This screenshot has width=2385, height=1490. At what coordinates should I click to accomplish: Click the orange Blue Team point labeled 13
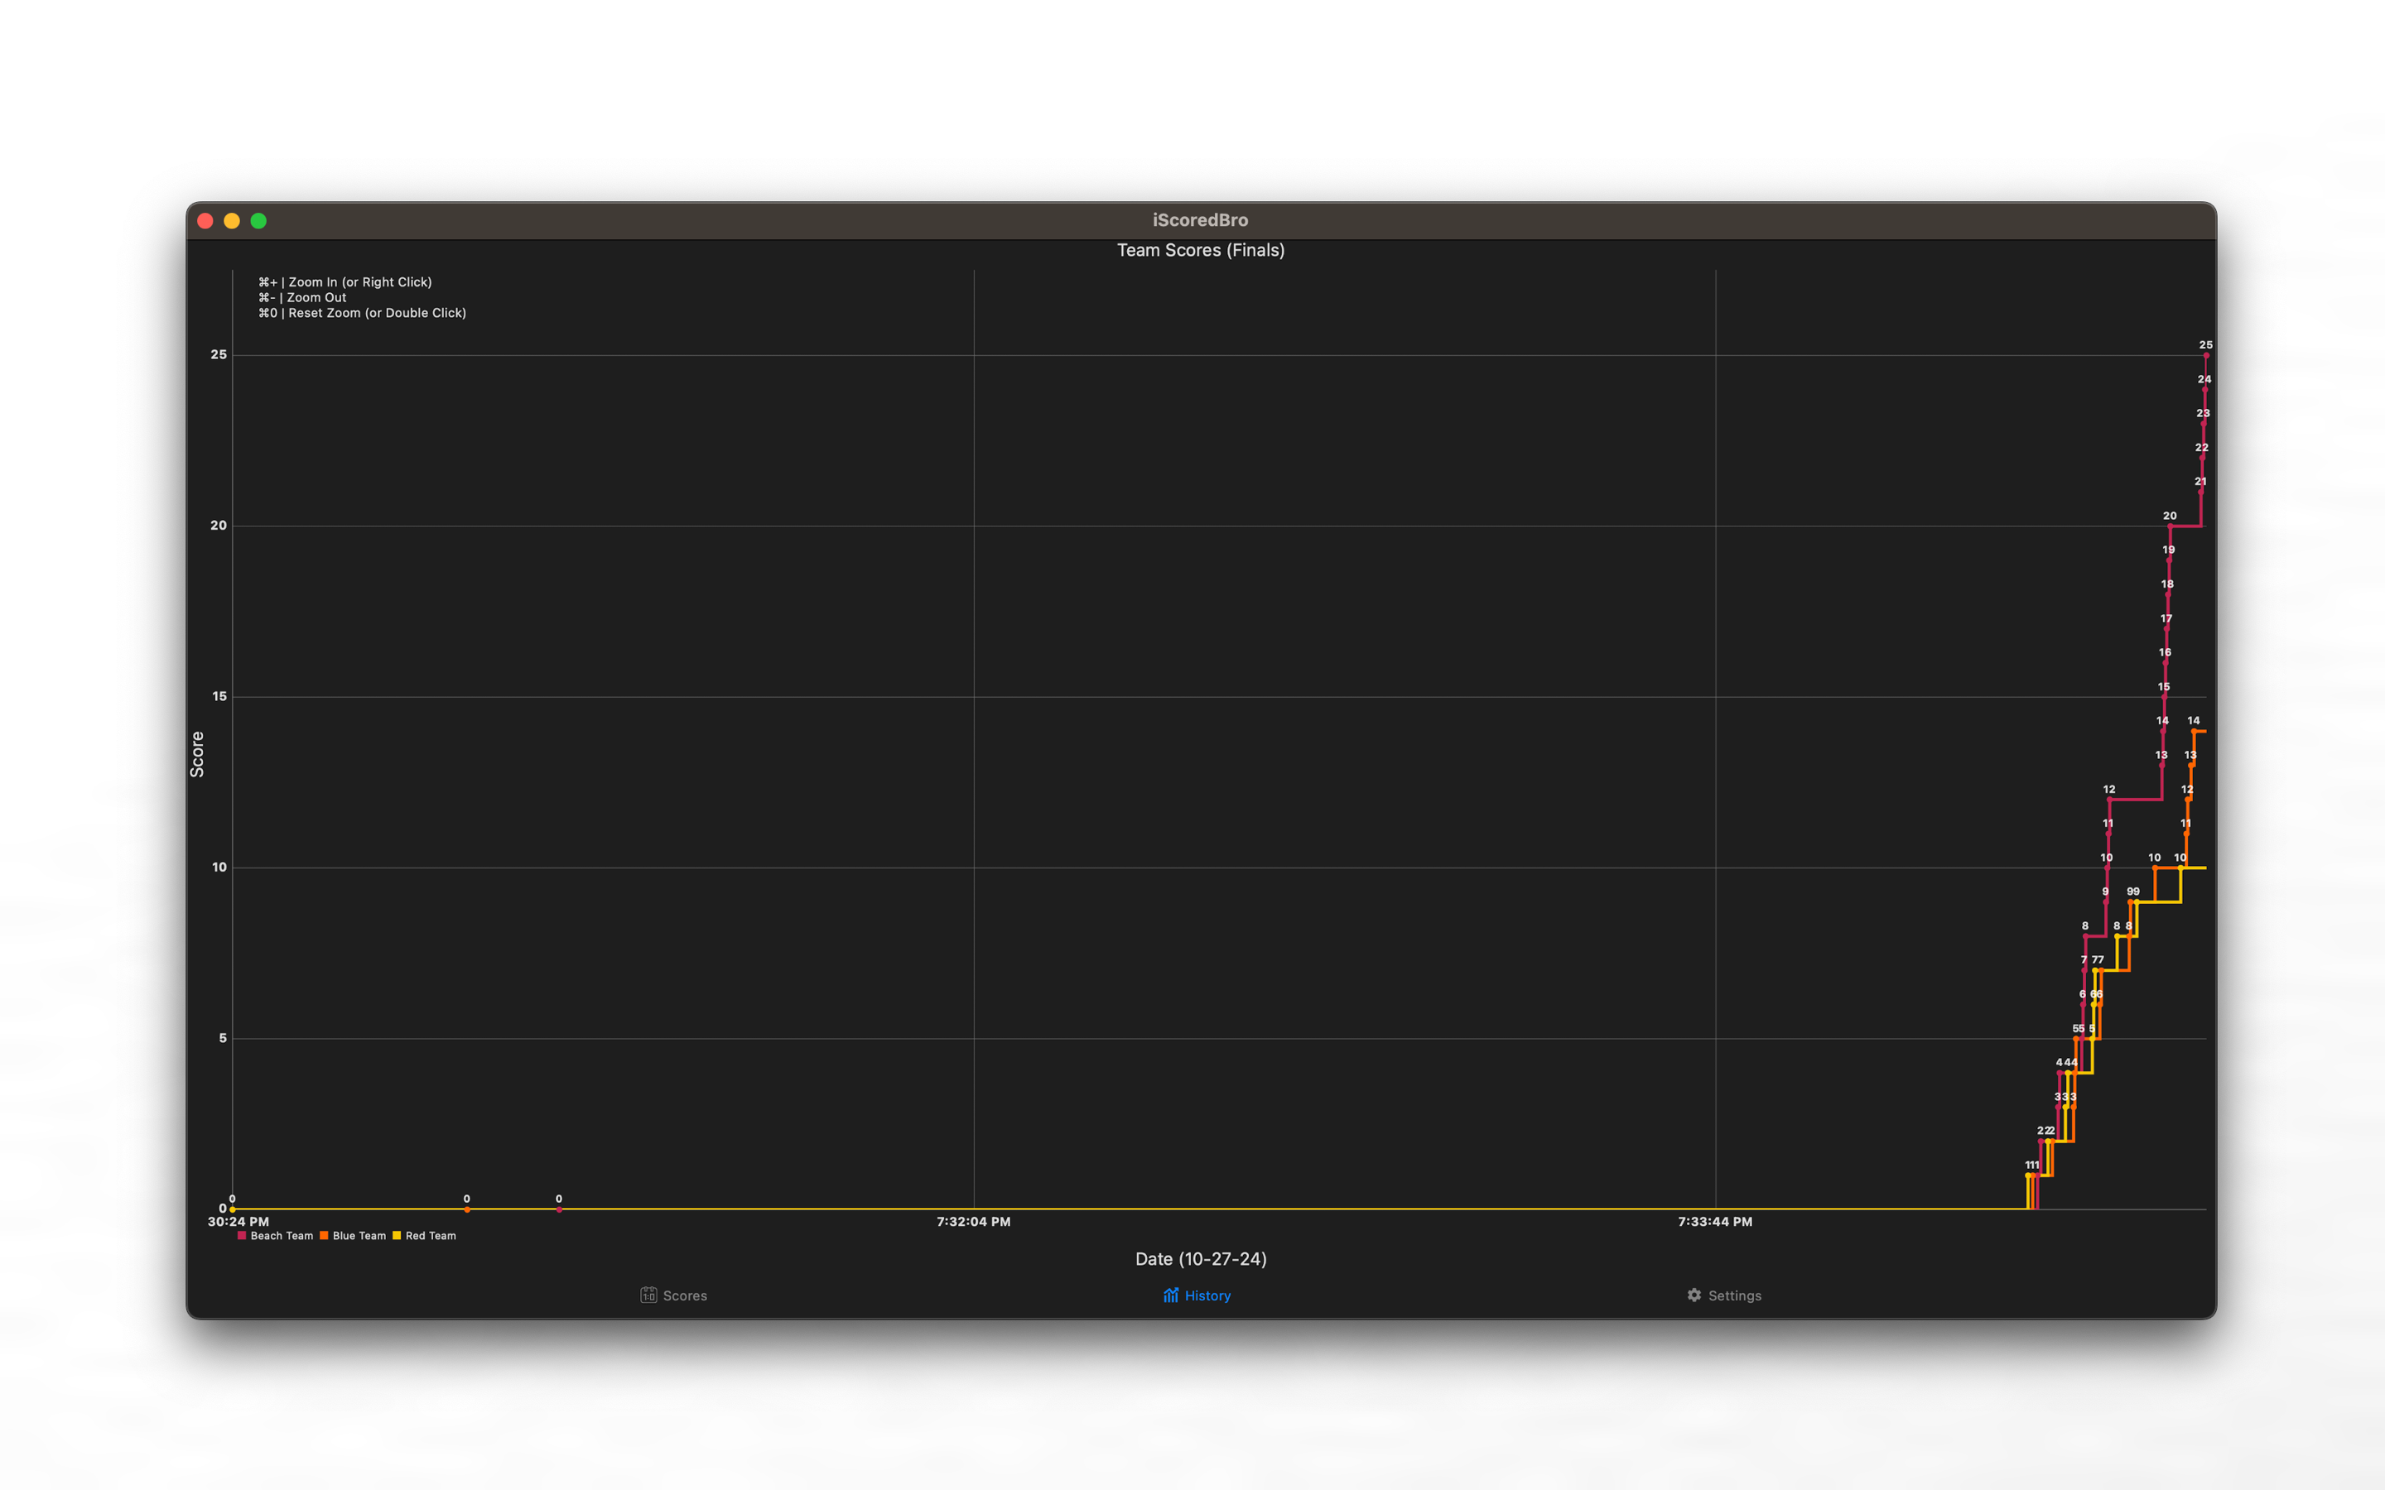pyautogui.click(x=2191, y=766)
